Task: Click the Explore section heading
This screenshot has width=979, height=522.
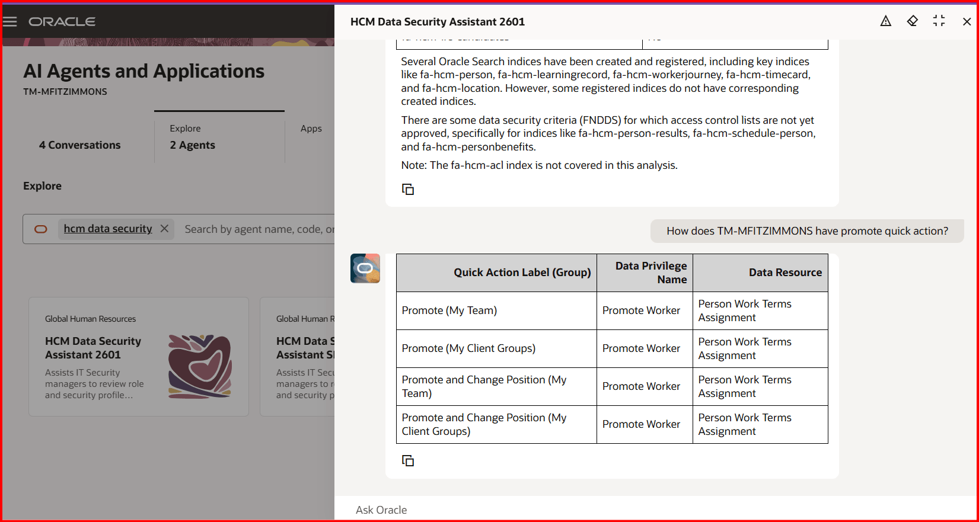Action: point(42,186)
